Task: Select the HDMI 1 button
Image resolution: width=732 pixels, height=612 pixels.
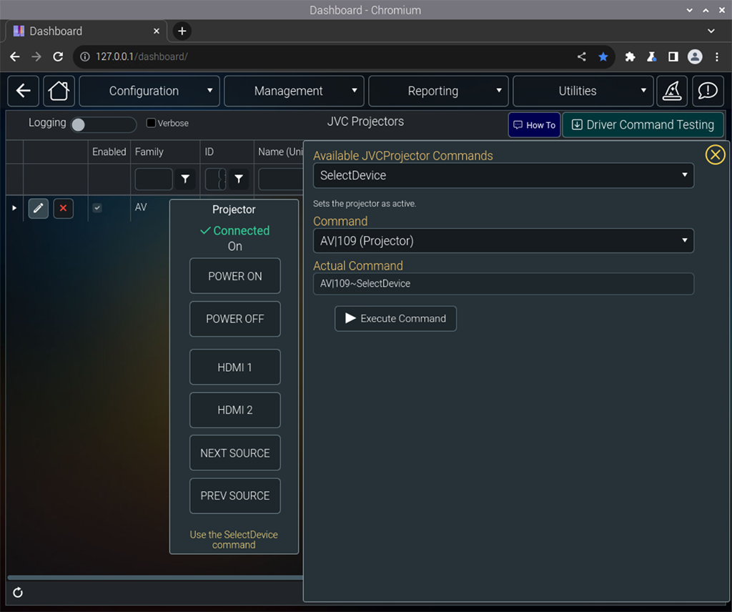Action: (234, 367)
